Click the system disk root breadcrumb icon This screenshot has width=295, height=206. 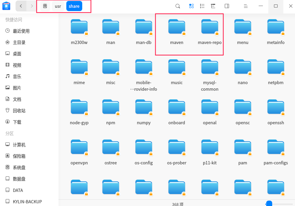(x=45, y=6)
